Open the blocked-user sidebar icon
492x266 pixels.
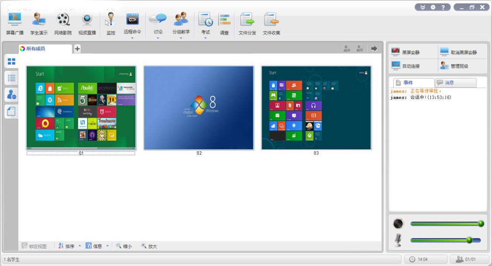(12, 95)
